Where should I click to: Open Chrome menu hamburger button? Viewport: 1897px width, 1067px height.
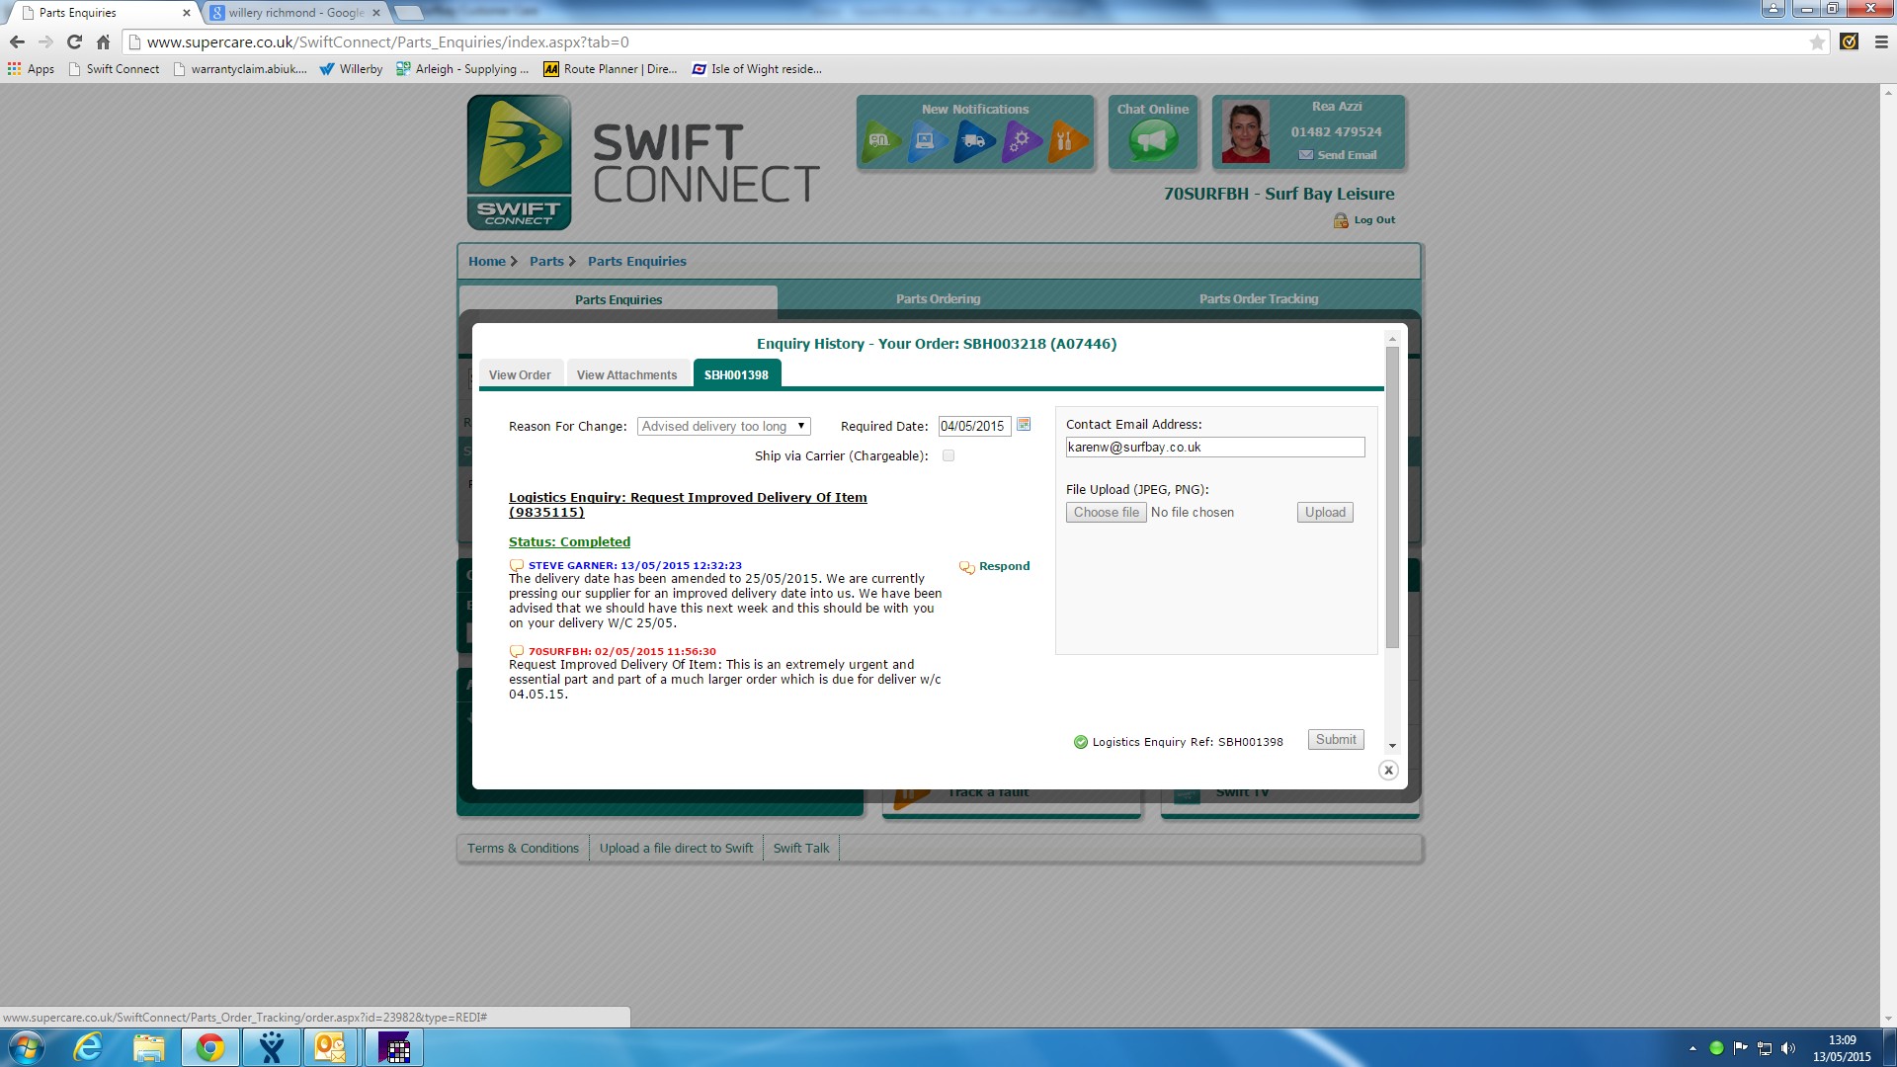coord(1881,41)
